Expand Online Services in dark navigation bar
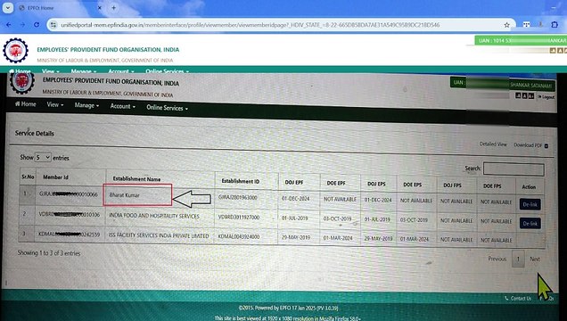 [x=167, y=108]
